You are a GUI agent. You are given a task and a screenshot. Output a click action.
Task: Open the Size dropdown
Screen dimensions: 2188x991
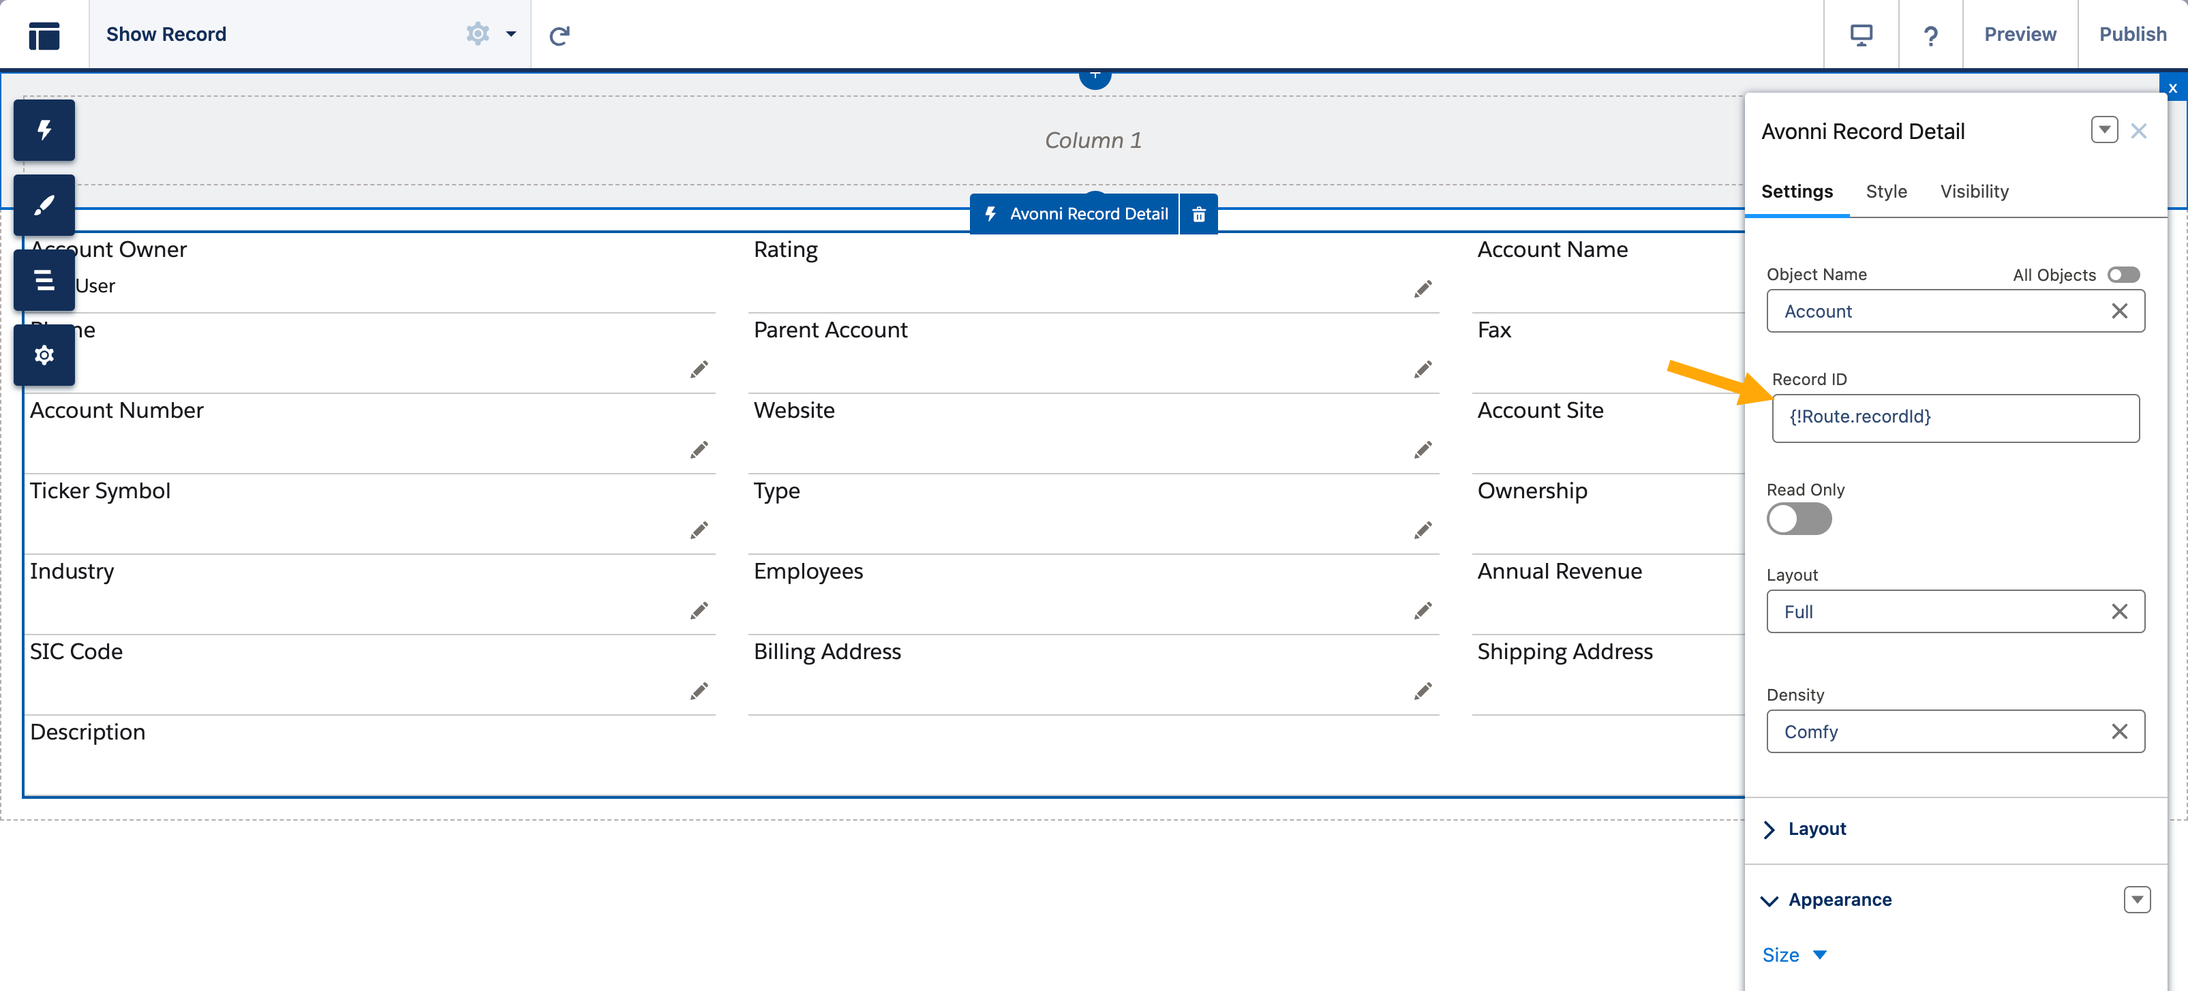(1794, 954)
